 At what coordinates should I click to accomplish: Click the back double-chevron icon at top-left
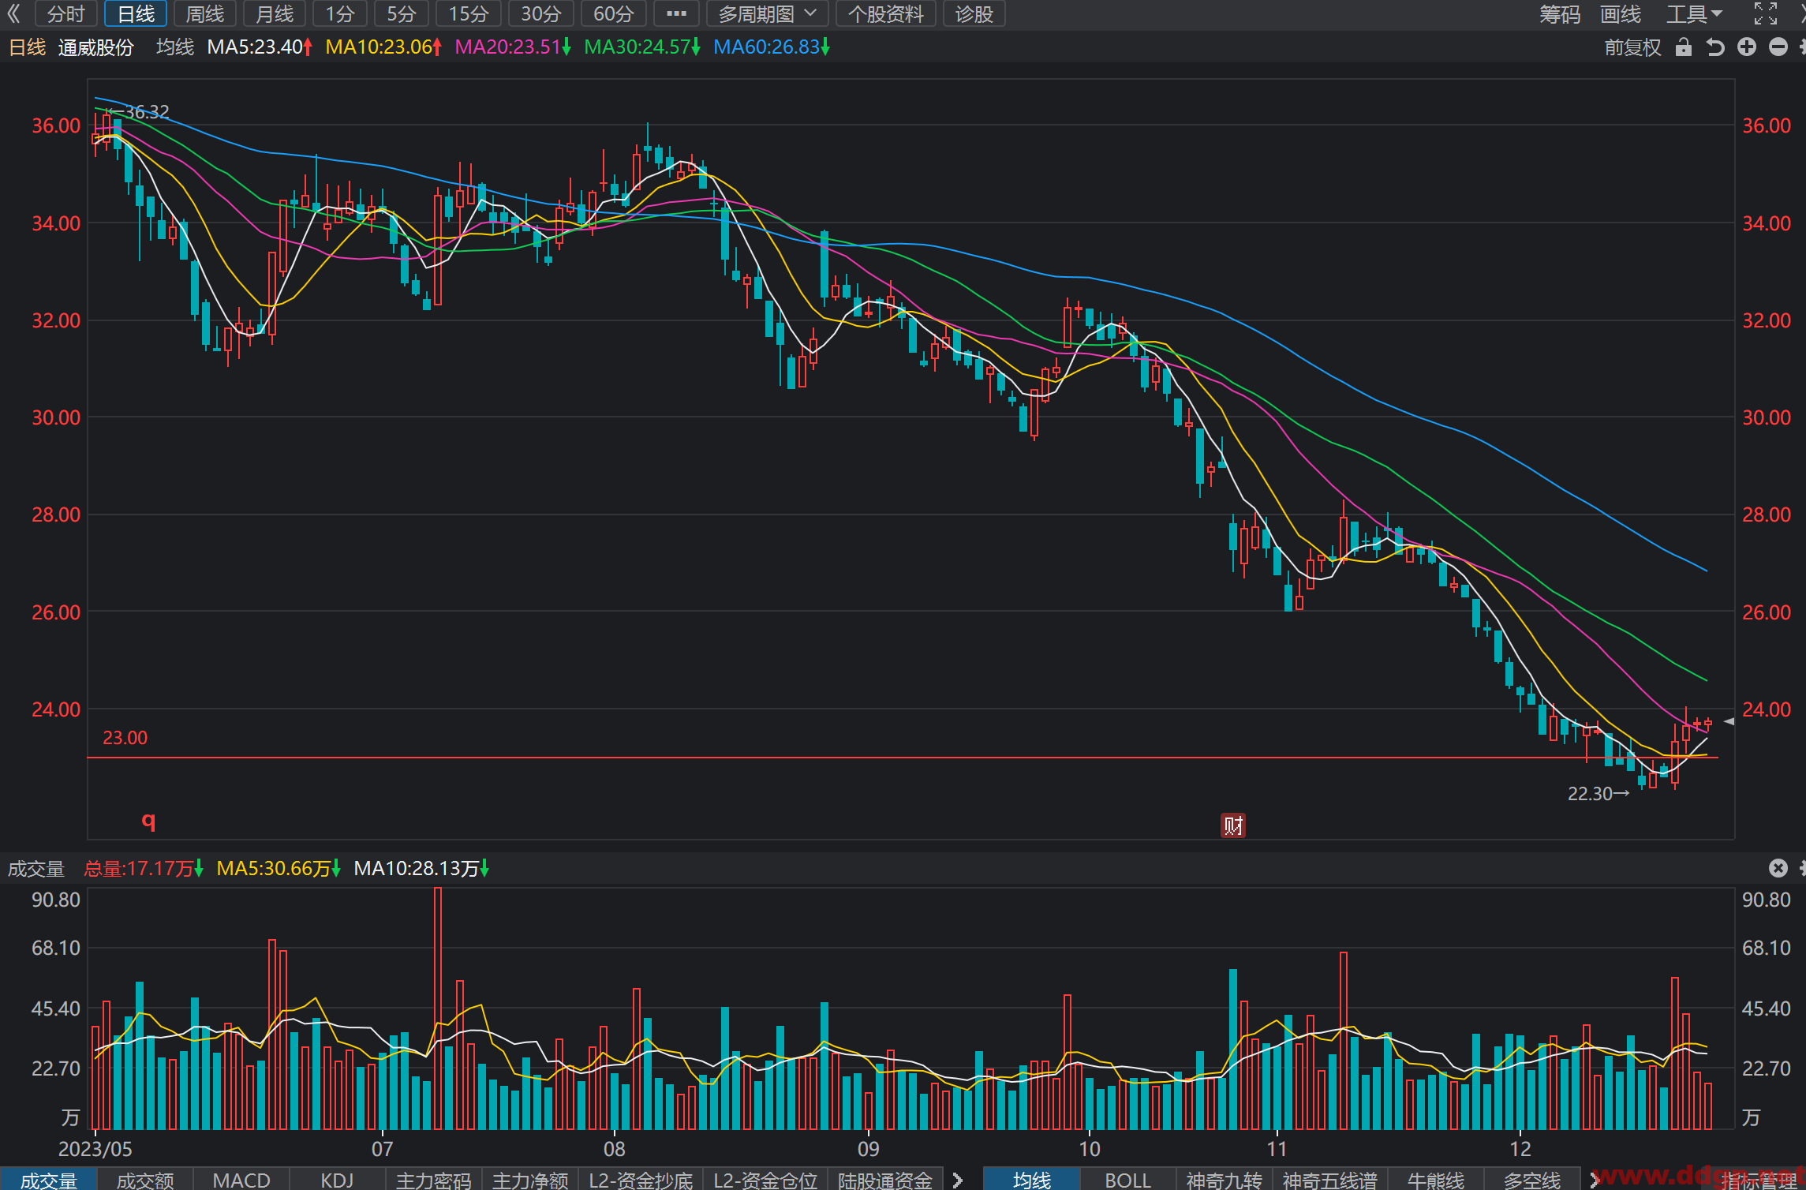point(13,13)
